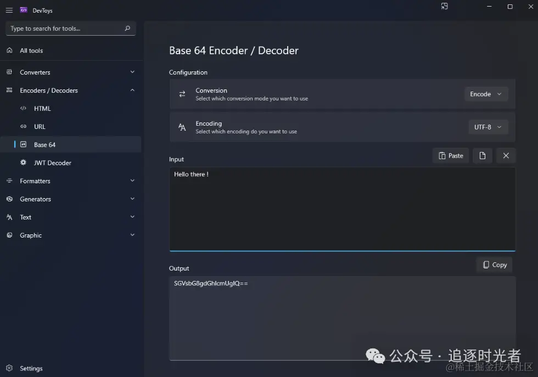The image size is (538, 377).
Task: Click the 'Configuration' label
Action: coord(188,72)
